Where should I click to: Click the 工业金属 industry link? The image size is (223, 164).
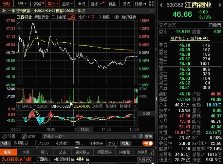click(59, 17)
